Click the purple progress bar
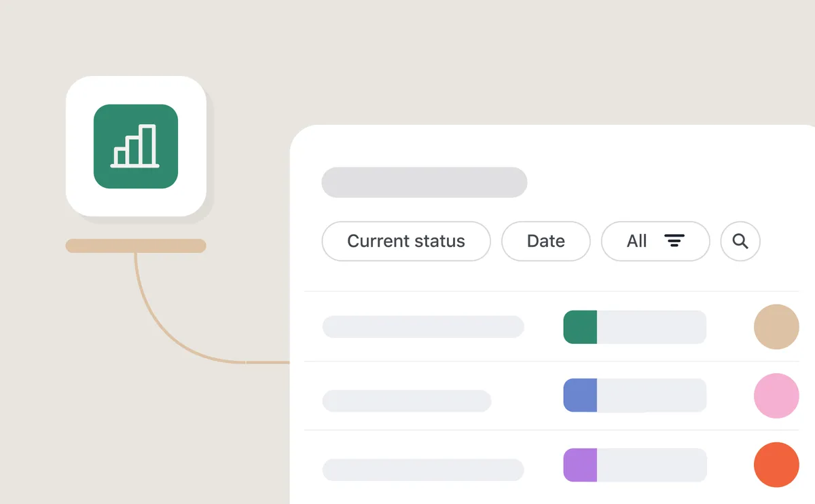 coord(635,465)
